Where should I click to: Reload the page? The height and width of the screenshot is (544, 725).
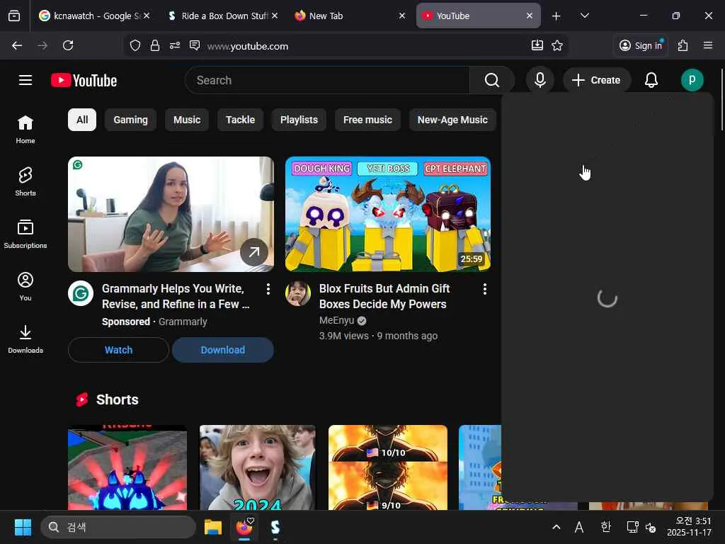(x=68, y=45)
